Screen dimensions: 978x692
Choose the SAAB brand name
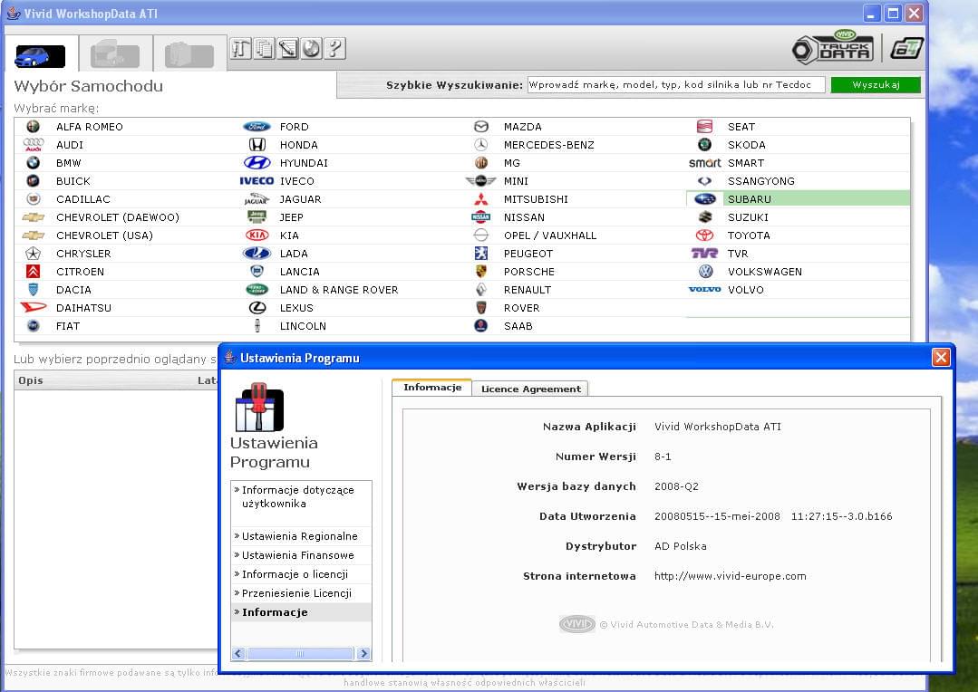click(518, 326)
